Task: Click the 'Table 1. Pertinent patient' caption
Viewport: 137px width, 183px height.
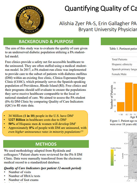Action: pyautogui.click(x=123, y=48)
